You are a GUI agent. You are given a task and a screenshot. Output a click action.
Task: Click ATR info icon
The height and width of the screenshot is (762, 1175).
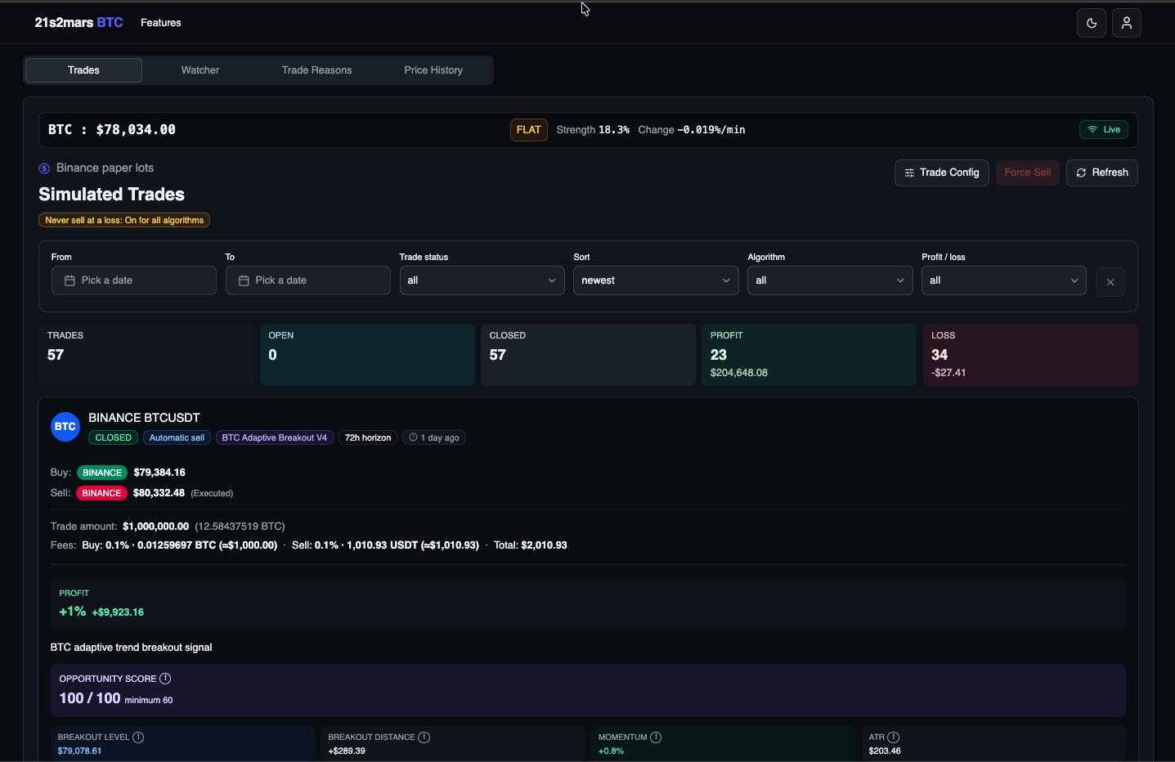coord(894,737)
